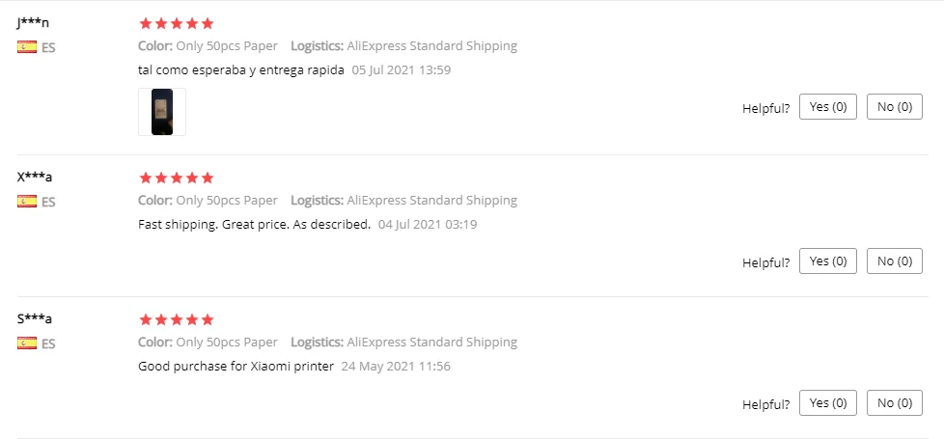Click review text "Good purchase for Xiaomi printer"
Screen dimensions: 944x439
coord(236,366)
